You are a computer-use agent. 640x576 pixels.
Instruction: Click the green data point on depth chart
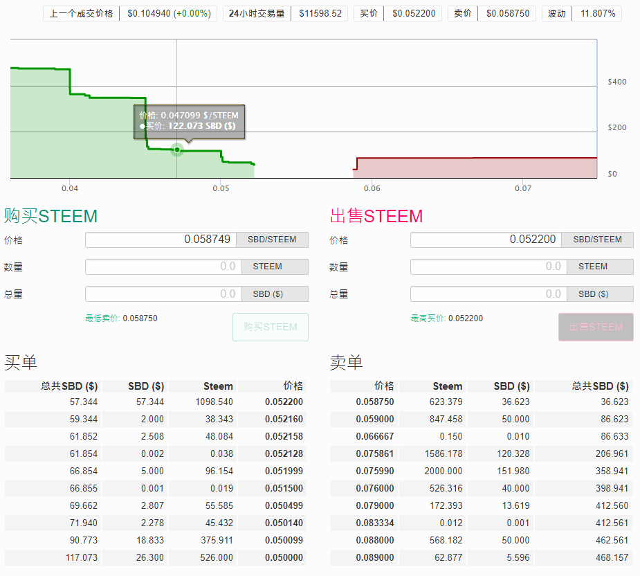coord(176,150)
